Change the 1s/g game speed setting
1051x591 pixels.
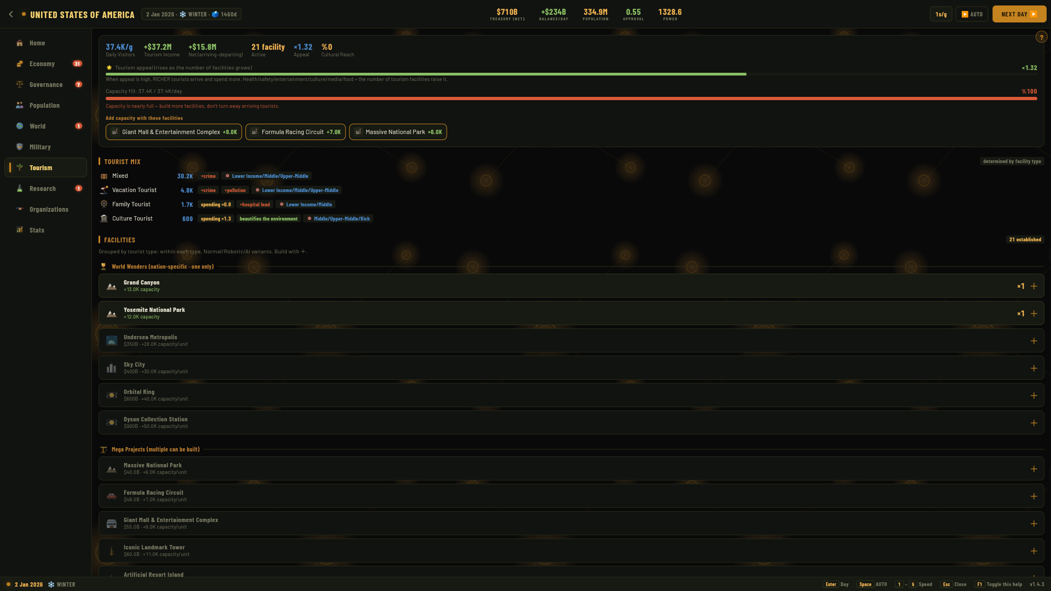(x=941, y=14)
